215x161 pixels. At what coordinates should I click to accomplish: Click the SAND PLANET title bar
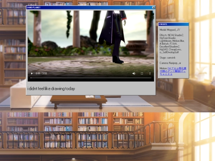click(91, 8)
